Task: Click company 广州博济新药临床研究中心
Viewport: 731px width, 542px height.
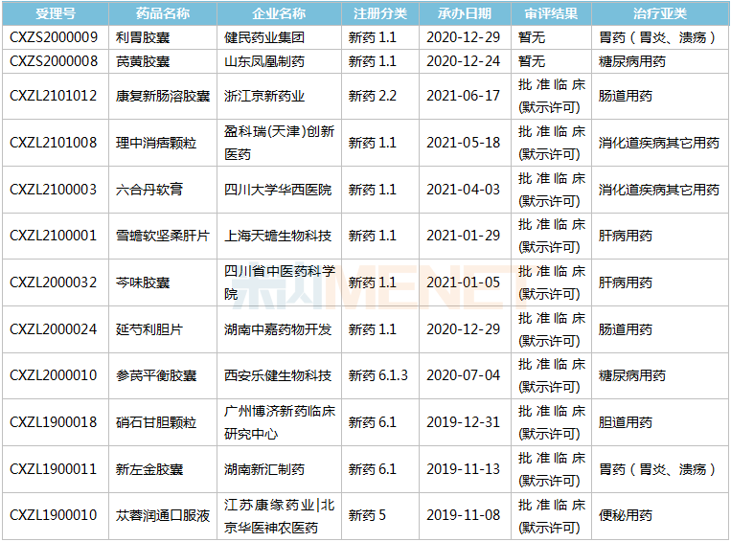Action: [x=279, y=422]
